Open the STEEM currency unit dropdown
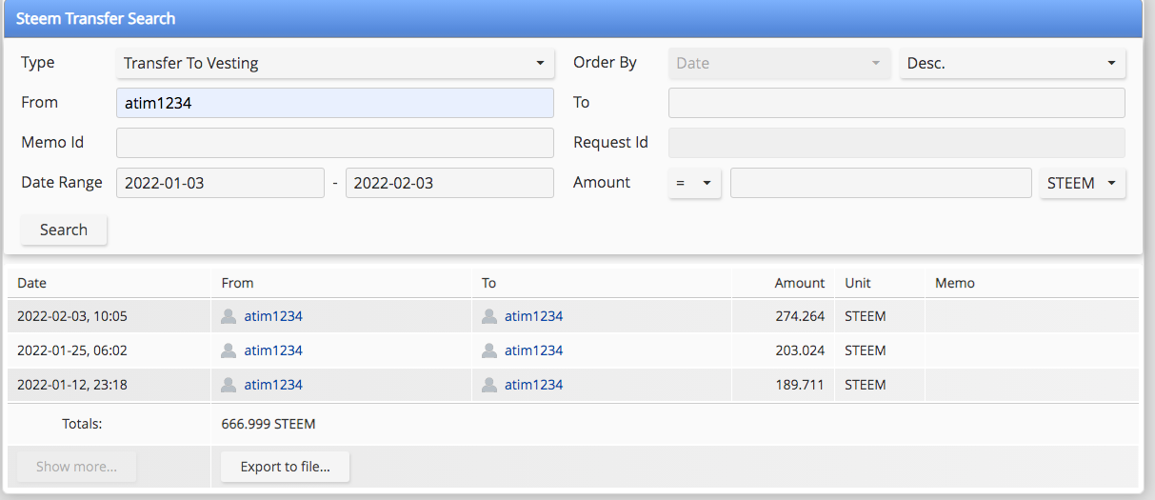This screenshot has height=500, width=1155. pyautogui.click(x=1083, y=183)
